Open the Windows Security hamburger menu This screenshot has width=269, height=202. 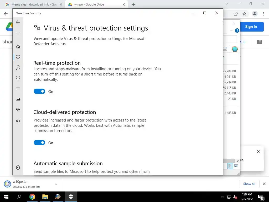point(18,34)
